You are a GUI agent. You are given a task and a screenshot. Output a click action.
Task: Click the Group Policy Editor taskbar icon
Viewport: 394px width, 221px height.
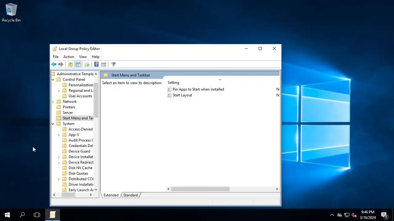point(53,215)
